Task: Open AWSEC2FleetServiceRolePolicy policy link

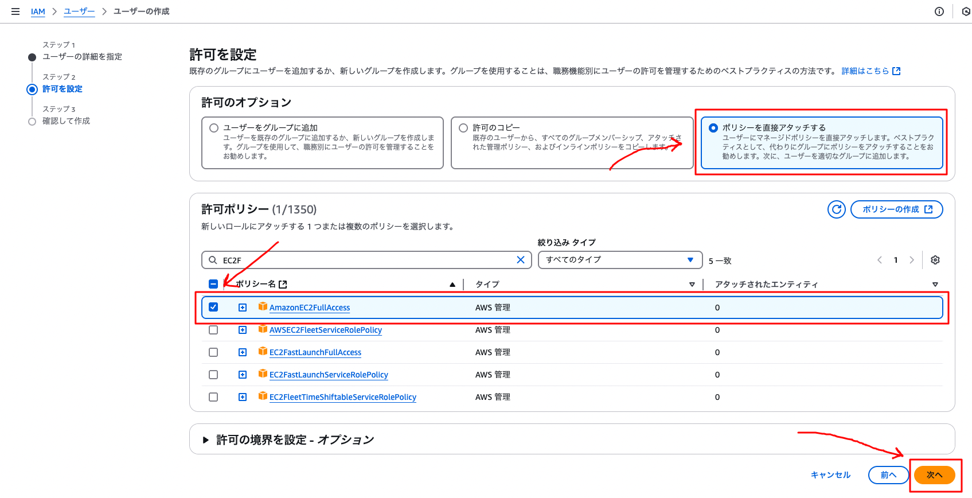Action: coord(326,330)
